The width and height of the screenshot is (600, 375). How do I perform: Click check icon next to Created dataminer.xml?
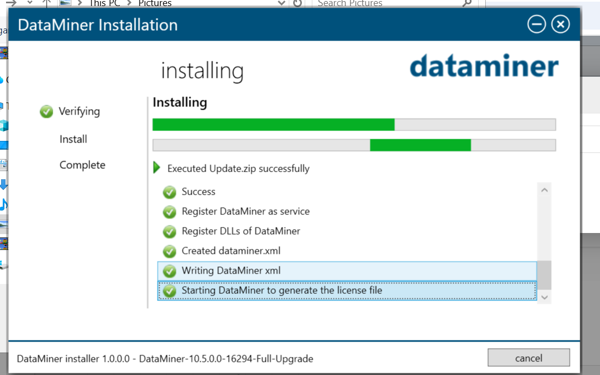[x=170, y=252]
